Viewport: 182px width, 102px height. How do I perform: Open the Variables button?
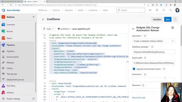[157, 20]
